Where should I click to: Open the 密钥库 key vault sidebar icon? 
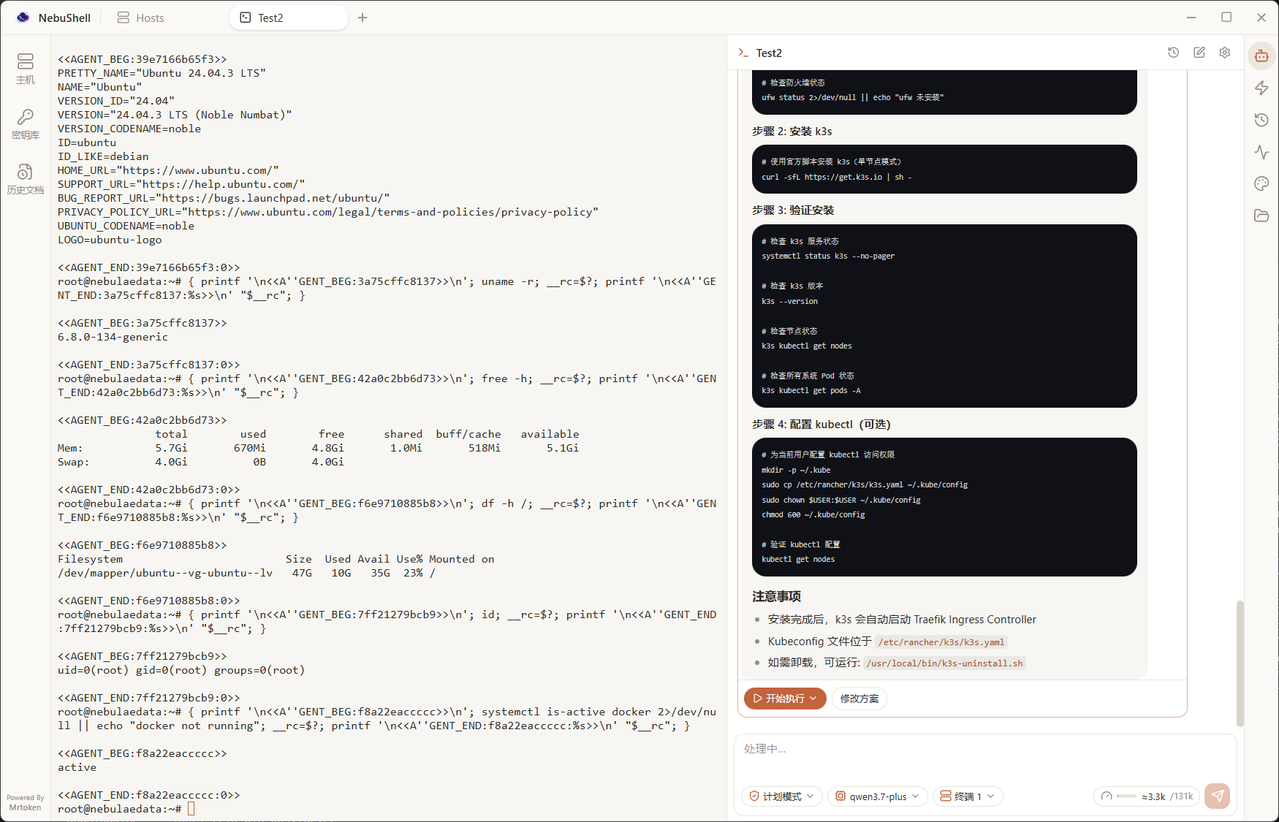point(26,124)
